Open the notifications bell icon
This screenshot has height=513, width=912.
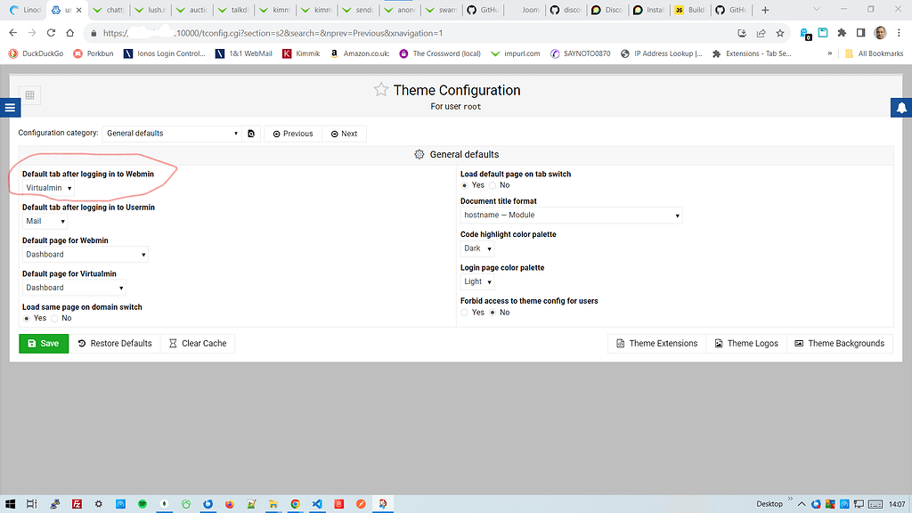coord(901,107)
